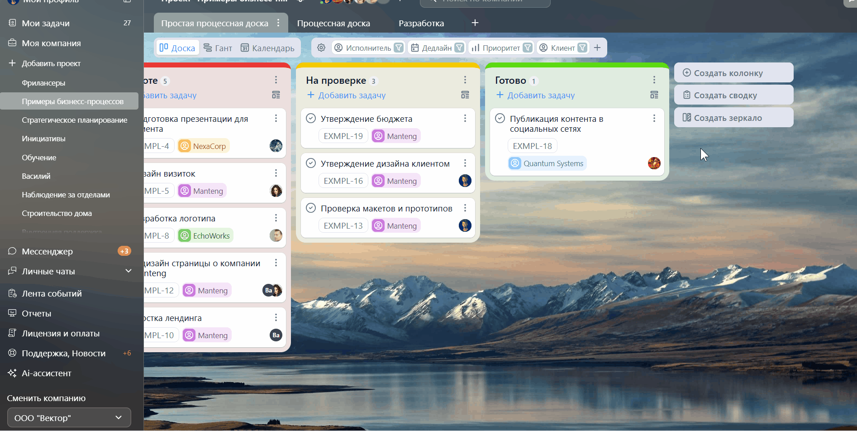This screenshot has width=857, height=431.
Task: Expand the Личные чаты section
Action: (x=128, y=271)
